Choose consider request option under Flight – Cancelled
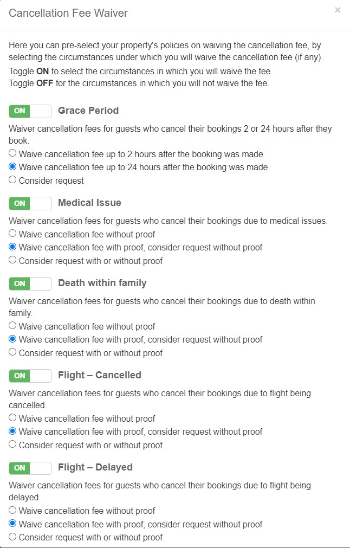 pyautogui.click(x=11, y=444)
